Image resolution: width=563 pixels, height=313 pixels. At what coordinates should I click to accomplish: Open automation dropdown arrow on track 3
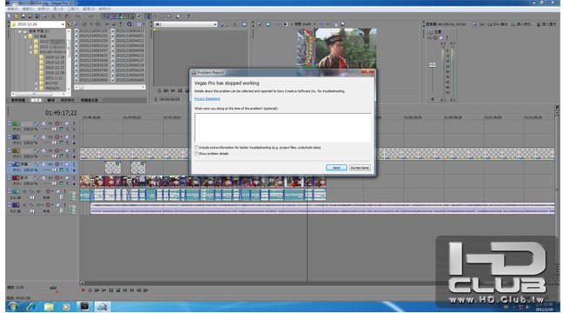click(x=62, y=150)
